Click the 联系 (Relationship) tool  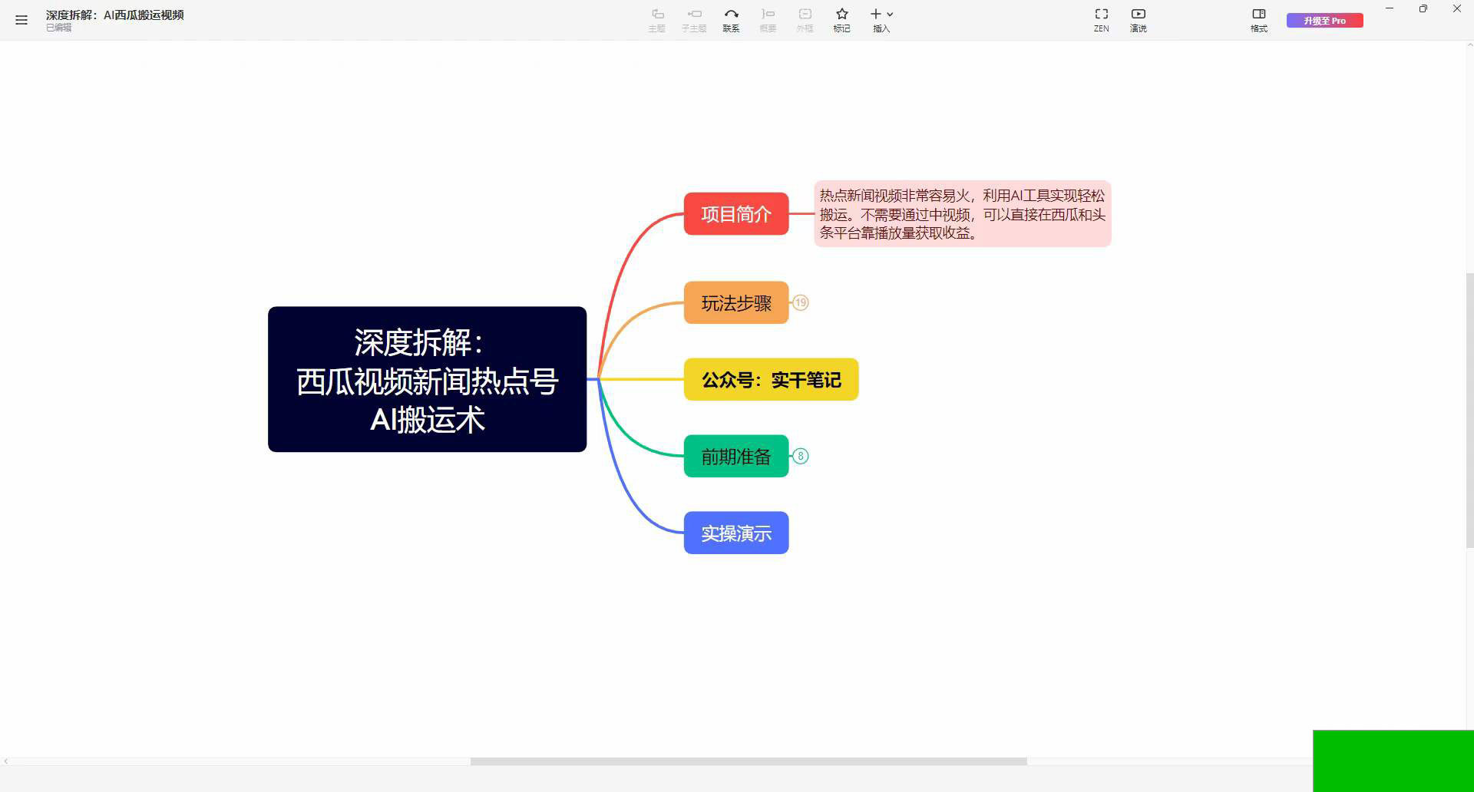pyautogui.click(x=731, y=19)
